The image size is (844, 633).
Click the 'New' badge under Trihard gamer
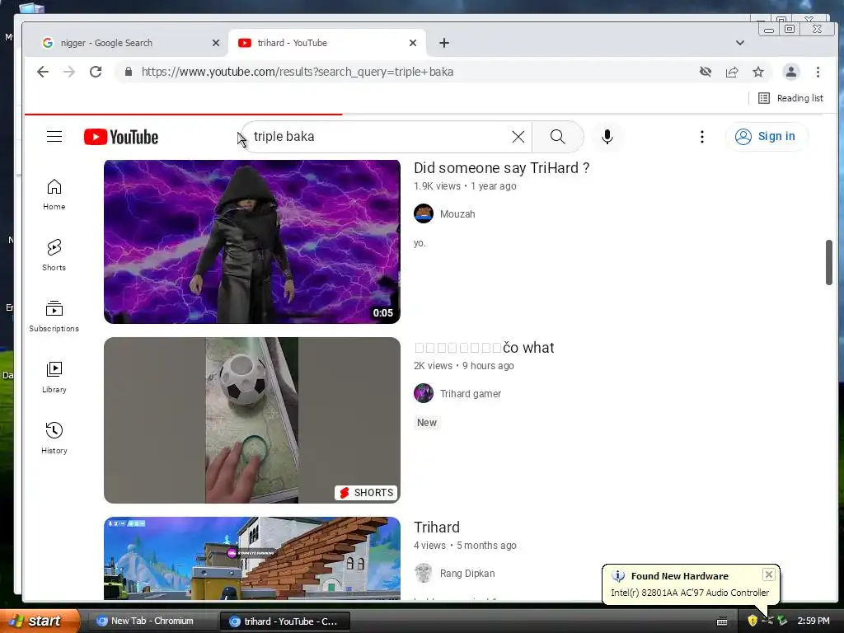click(427, 423)
